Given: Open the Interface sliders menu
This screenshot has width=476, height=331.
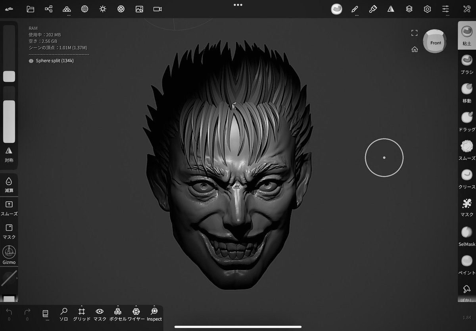Looking at the screenshot, I should tap(445, 9).
